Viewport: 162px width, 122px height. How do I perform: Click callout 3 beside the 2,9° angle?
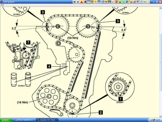[x=118, y=21]
